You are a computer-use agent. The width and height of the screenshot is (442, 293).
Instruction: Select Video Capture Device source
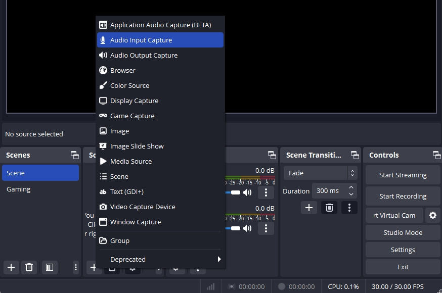pyautogui.click(x=160, y=207)
